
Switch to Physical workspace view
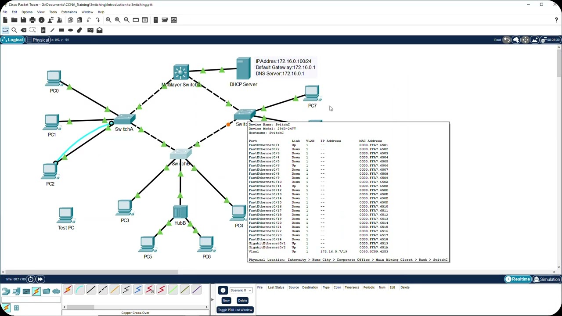(38, 40)
